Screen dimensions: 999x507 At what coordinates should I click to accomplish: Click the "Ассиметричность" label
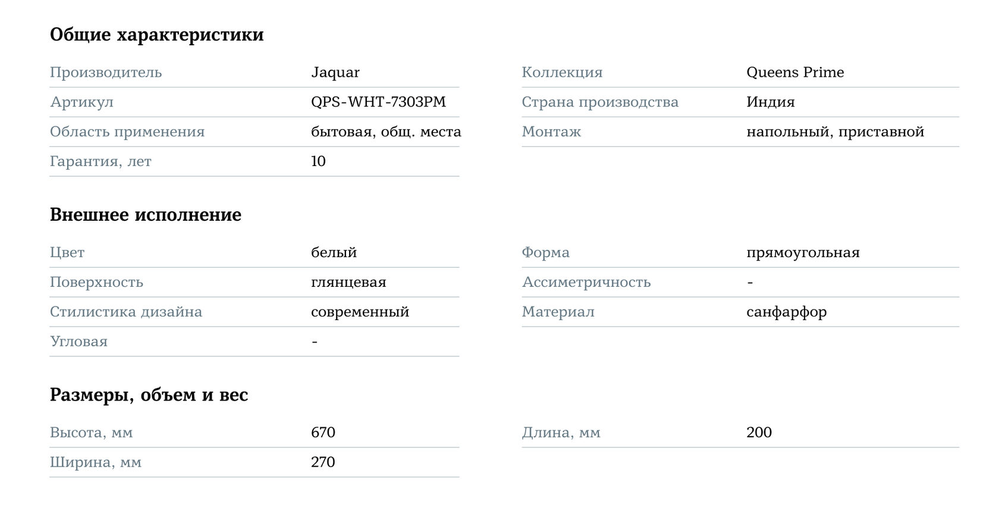click(586, 283)
